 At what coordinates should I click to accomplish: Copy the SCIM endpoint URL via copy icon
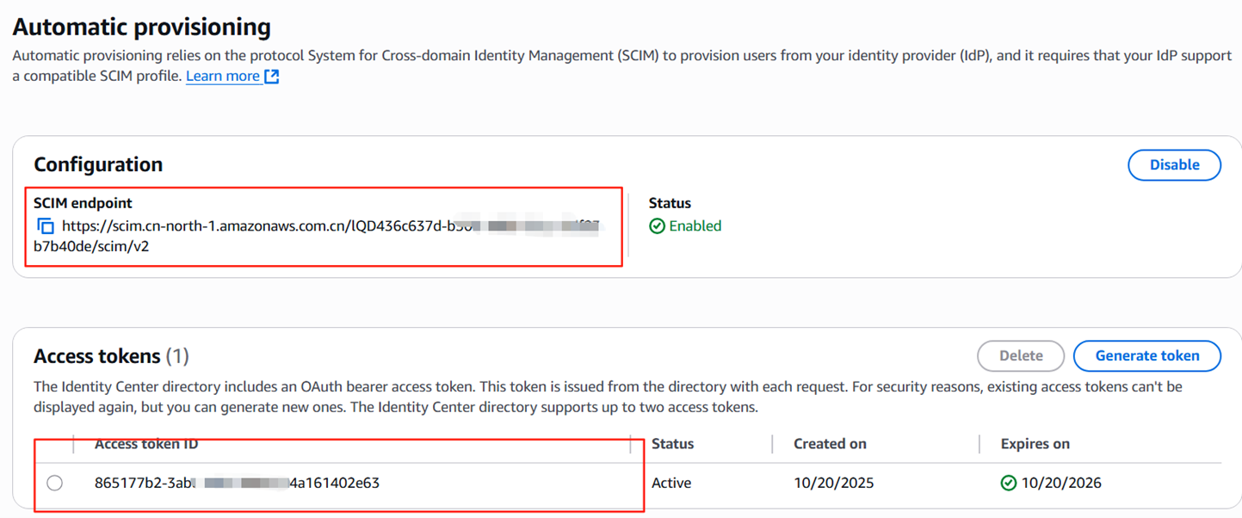(46, 226)
